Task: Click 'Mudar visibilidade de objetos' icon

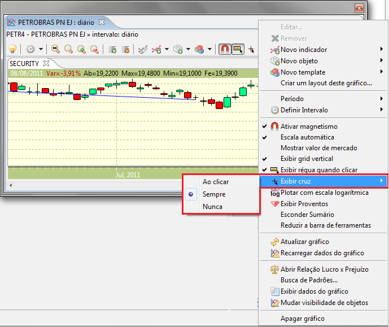Action: tap(274, 303)
